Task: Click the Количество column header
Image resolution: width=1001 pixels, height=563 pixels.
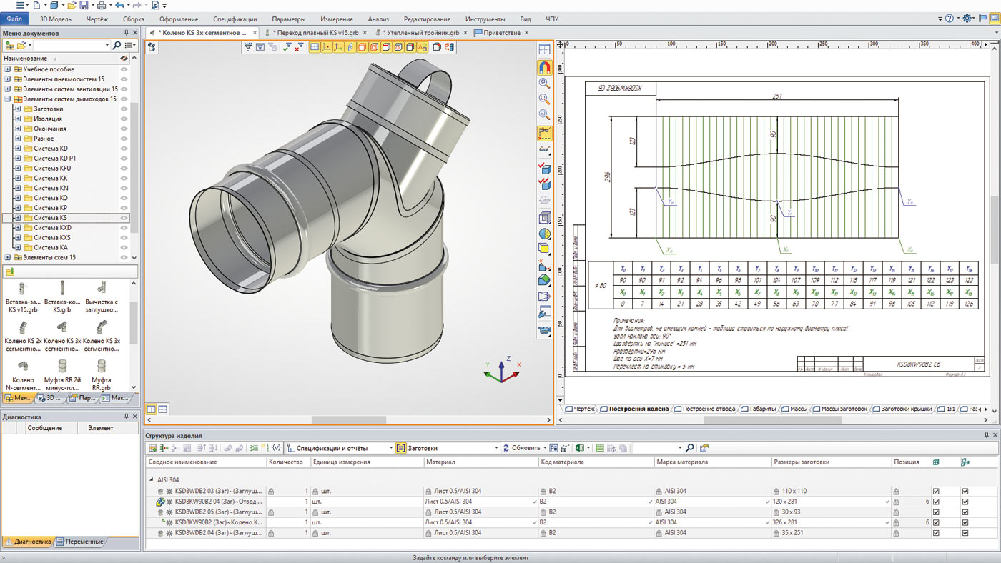Action: (287, 462)
